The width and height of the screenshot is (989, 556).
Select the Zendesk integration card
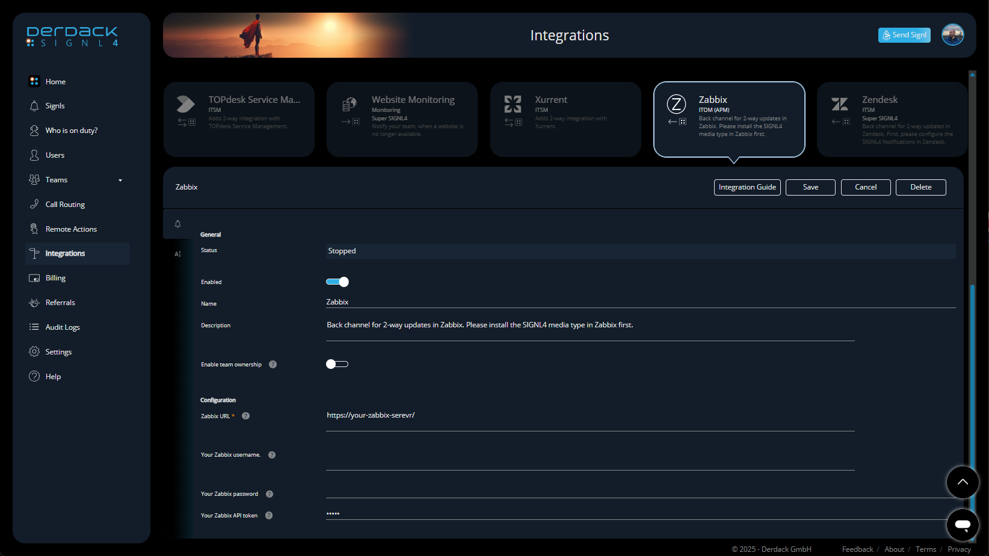click(892, 119)
